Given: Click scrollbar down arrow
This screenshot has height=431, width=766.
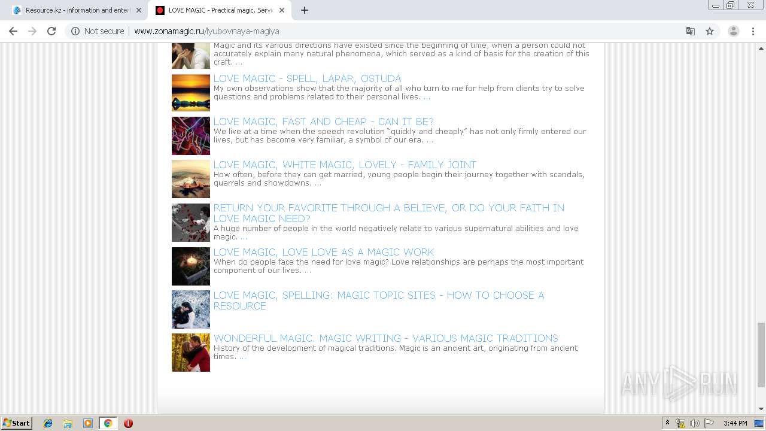Looking at the screenshot, I should pyautogui.click(x=761, y=408).
